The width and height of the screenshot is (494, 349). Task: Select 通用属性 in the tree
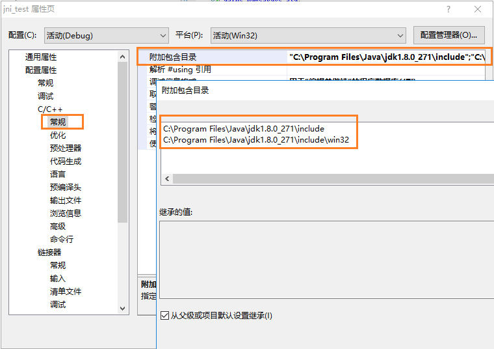[x=41, y=57]
